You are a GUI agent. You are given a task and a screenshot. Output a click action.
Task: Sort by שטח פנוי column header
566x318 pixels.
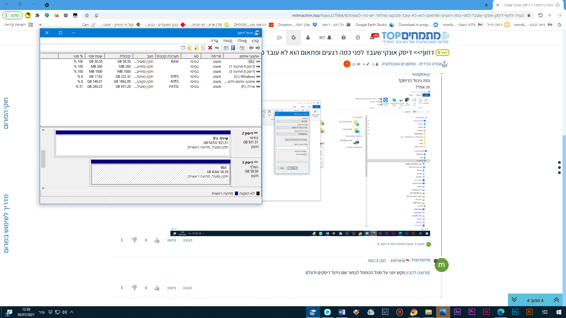pos(95,56)
